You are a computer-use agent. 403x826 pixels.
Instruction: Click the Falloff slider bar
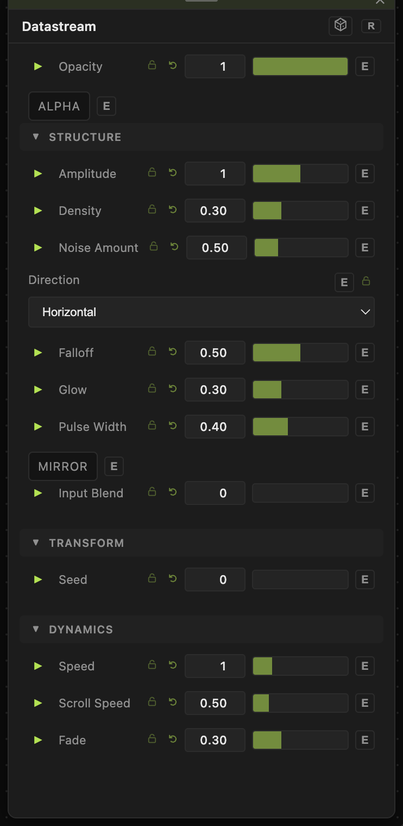click(300, 353)
